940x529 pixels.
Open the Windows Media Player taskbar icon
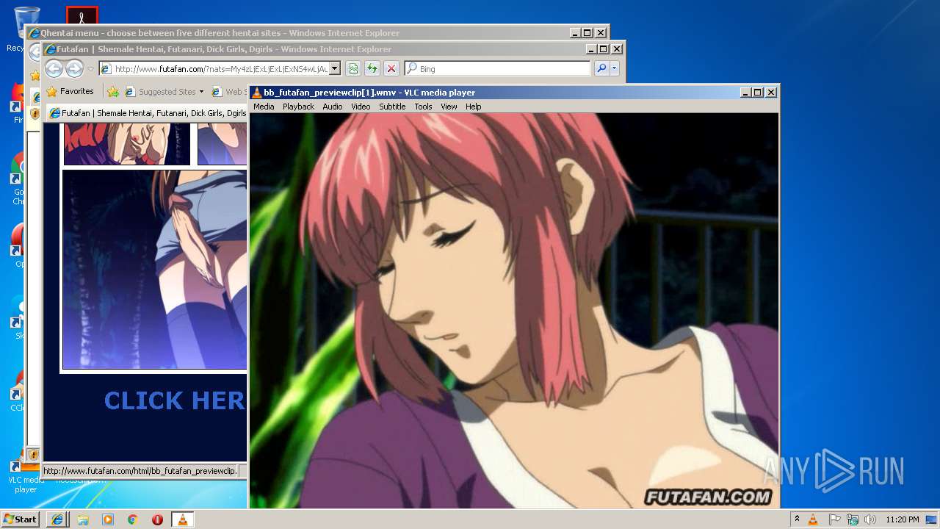coord(108,519)
